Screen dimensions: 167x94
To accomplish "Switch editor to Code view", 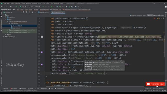I will pos(150,15).
